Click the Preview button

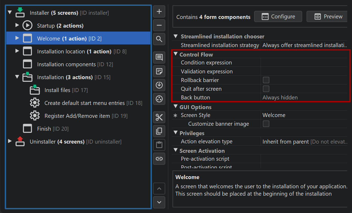(x=328, y=17)
